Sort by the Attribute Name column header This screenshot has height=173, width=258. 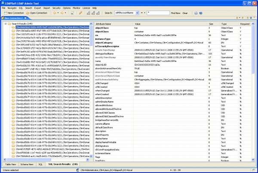(x=114, y=24)
